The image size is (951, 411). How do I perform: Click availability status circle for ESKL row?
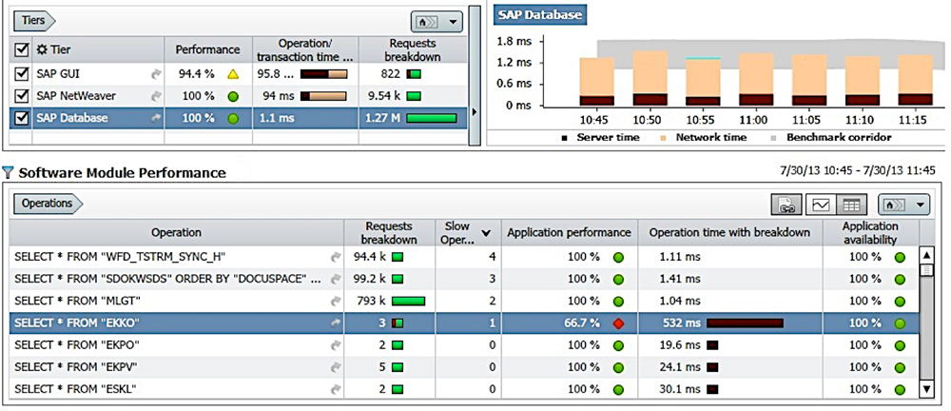(900, 389)
